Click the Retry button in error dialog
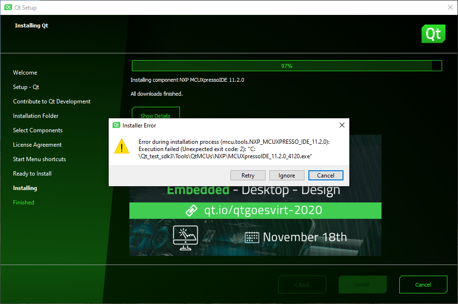The image size is (458, 304). (248, 176)
